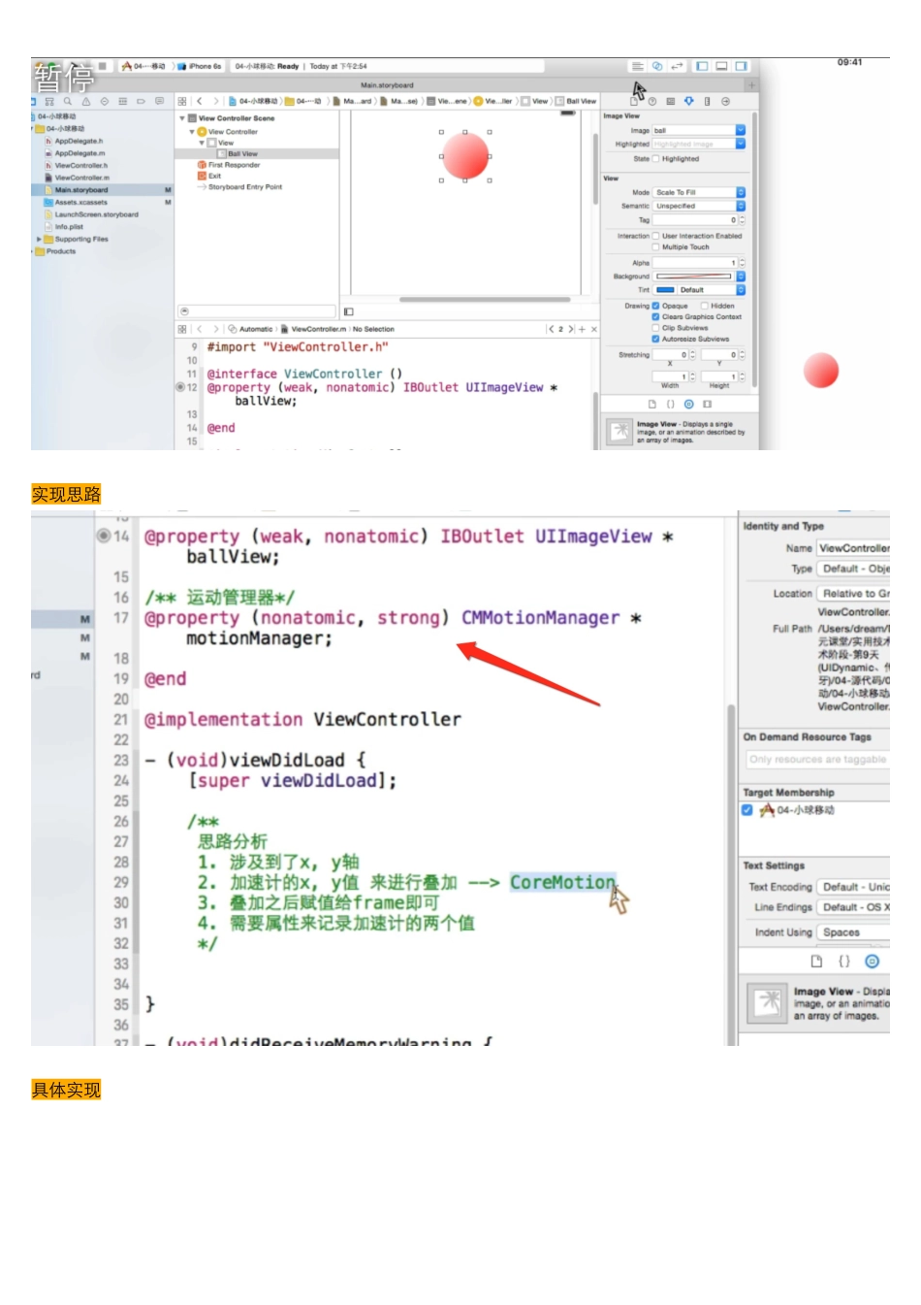Show the Object library circle icon
Screen dimensions: 921x1305
point(688,404)
